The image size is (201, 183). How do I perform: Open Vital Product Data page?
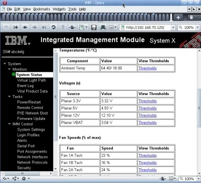pyautogui.click(x=32, y=91)
